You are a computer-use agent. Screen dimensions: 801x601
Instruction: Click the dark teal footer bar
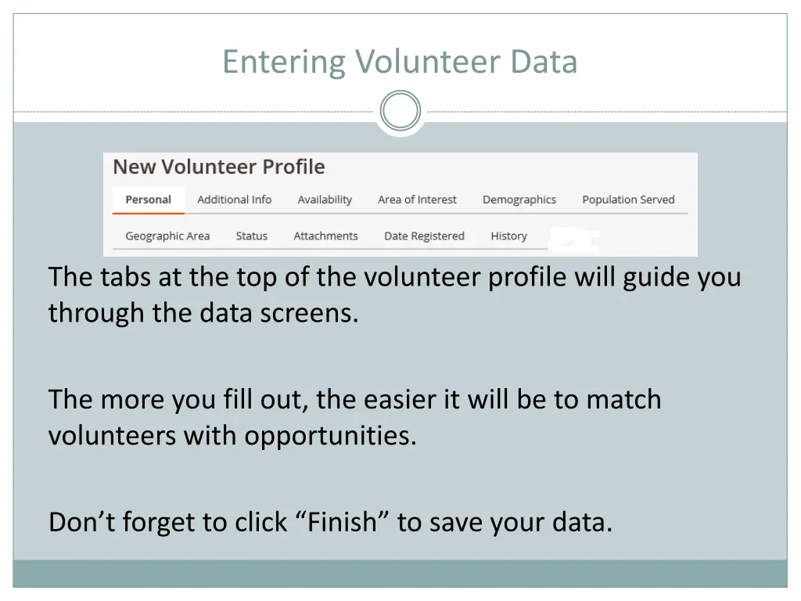[x=400, y=573]
